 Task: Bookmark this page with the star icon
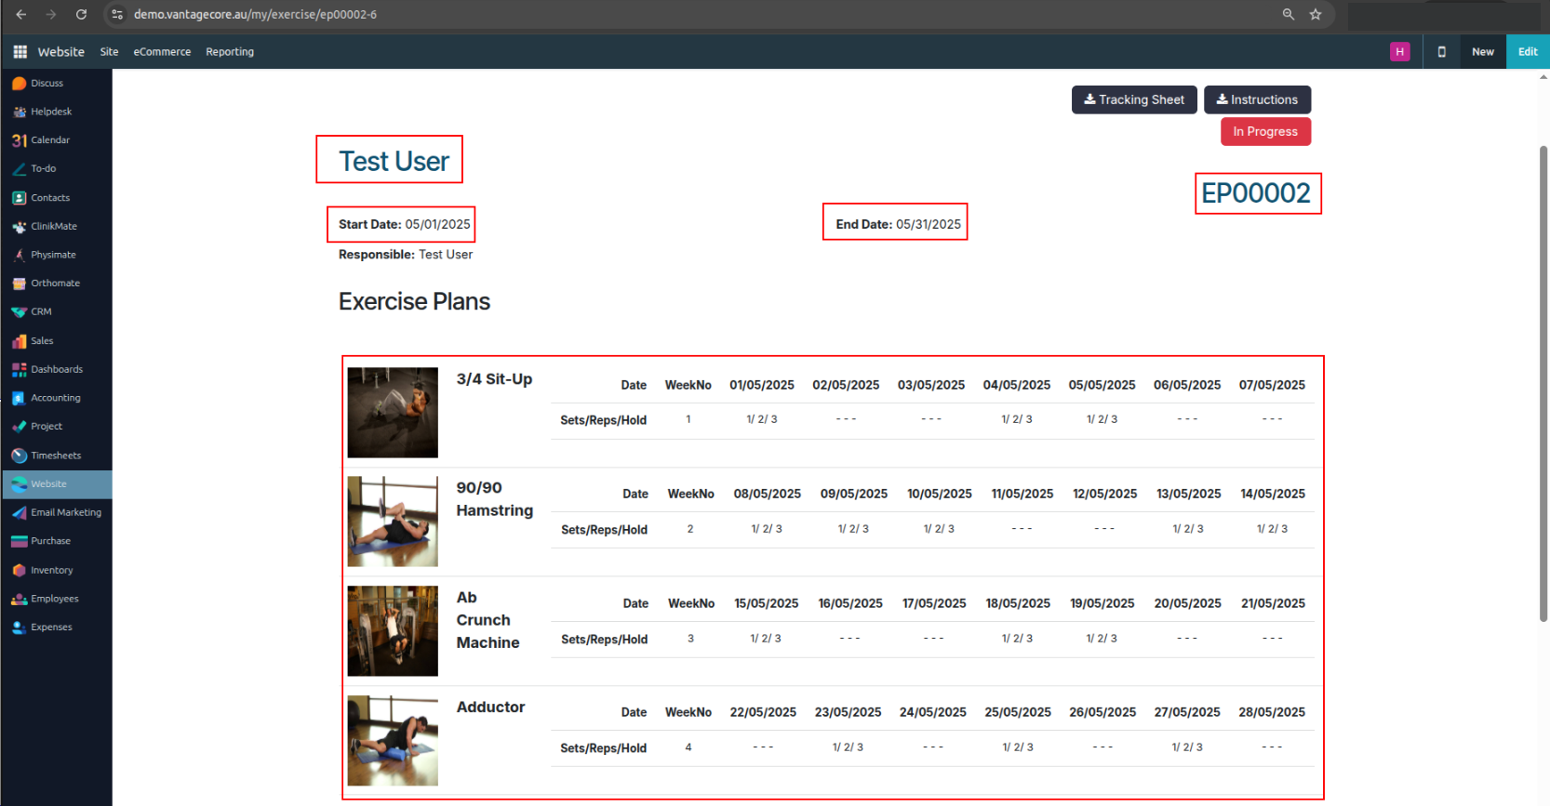(x=1316, y=15)
